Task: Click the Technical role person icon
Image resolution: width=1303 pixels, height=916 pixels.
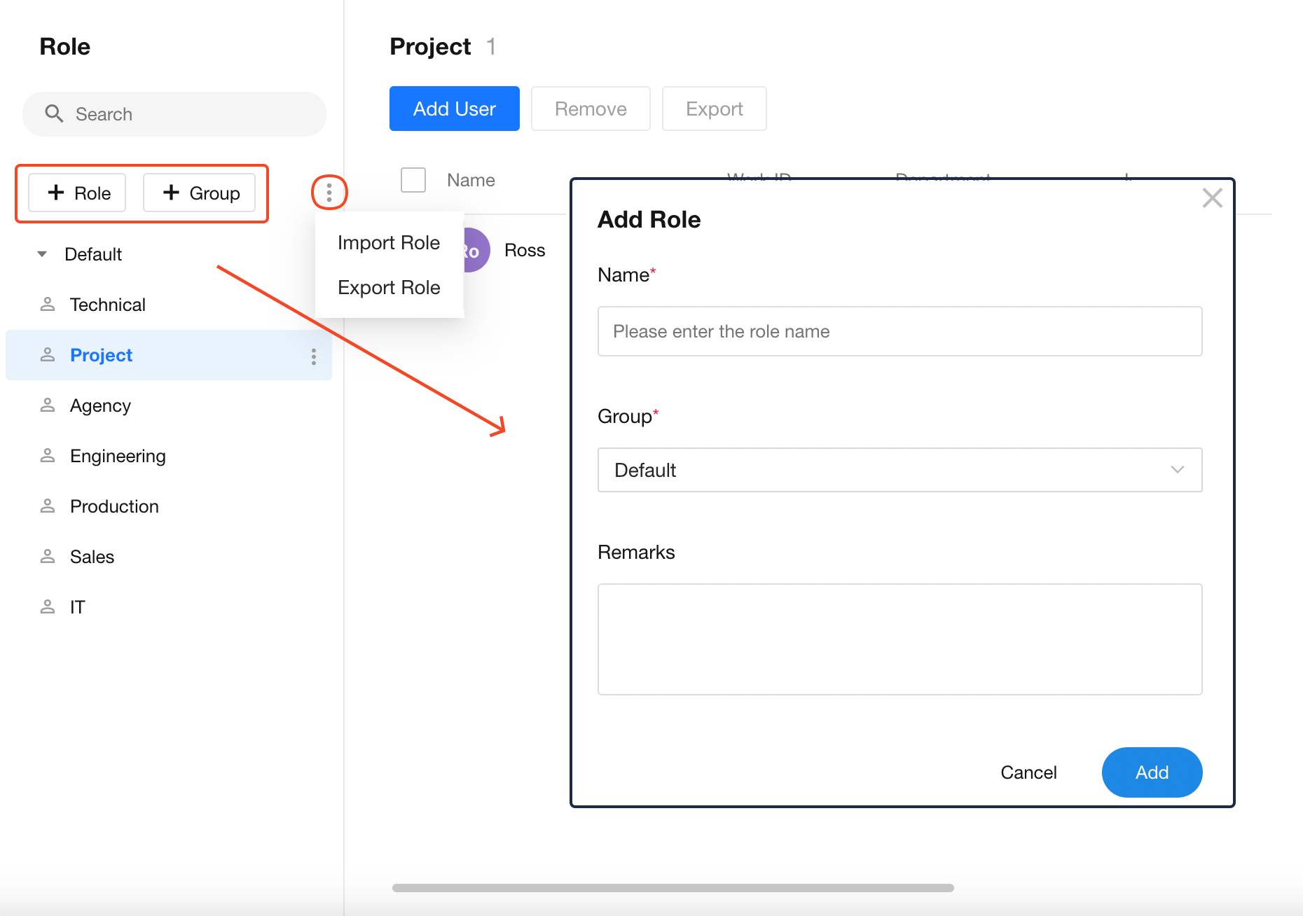Action: pos(48,305)
